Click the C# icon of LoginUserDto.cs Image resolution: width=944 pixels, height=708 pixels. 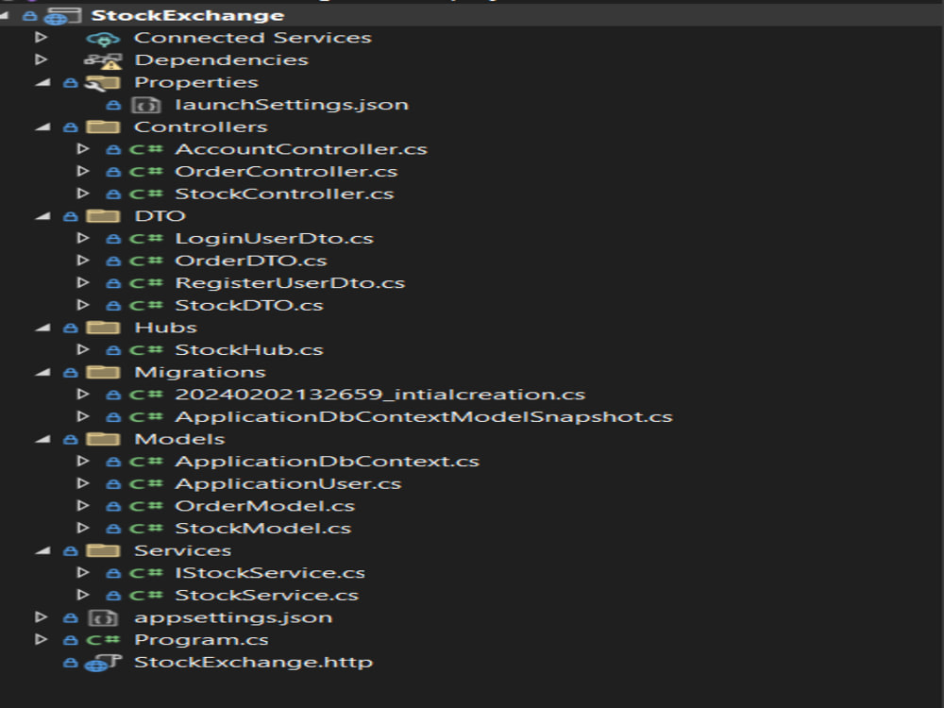pyautogui.click(x=146, y=239)
